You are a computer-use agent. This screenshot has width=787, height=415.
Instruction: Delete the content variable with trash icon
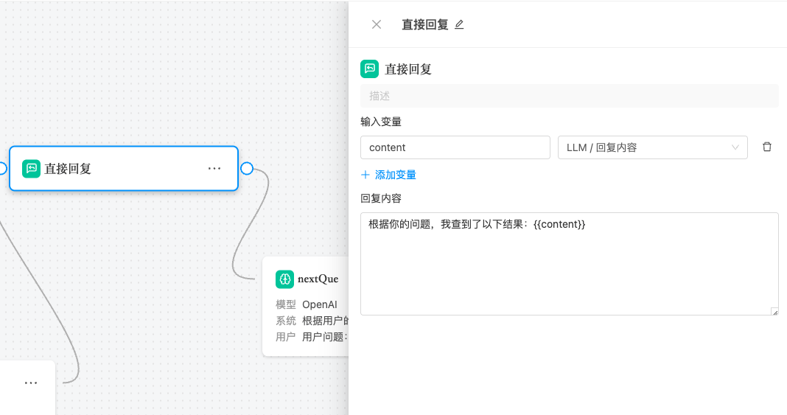pos(767,147)
